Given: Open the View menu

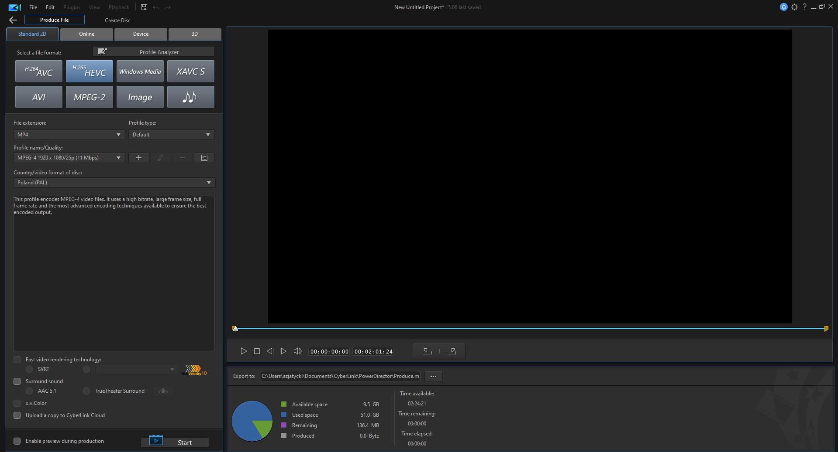Looking at the screenshot, I should 94,7.
